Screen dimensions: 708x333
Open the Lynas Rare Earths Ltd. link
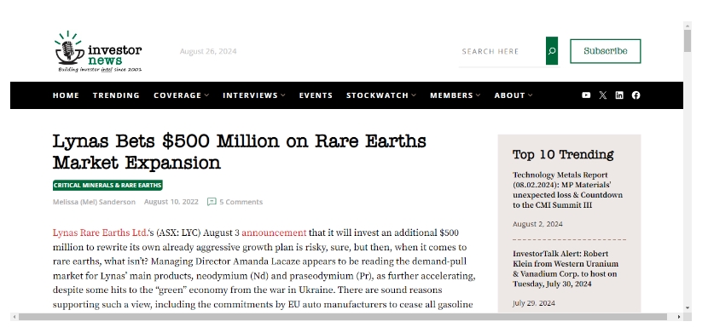pyautogui.click(x=101, y=233)
